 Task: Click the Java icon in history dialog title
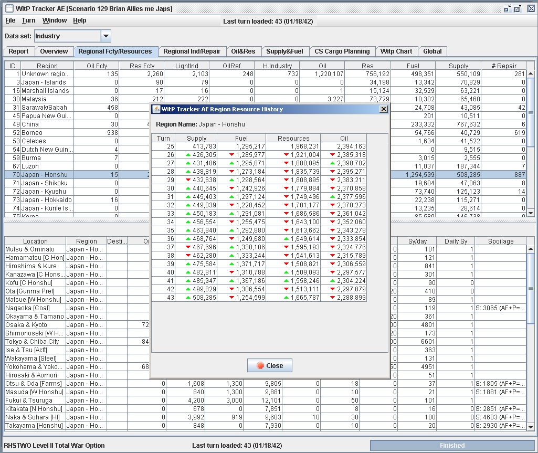tap(156, 109)
